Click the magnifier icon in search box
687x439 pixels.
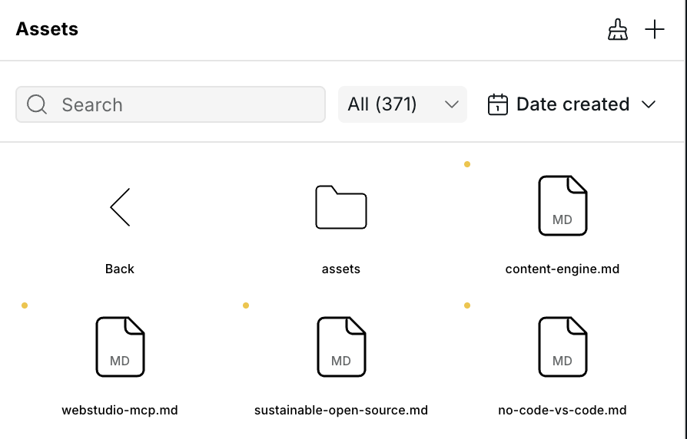pyautogui.click(x=37, y=104)
